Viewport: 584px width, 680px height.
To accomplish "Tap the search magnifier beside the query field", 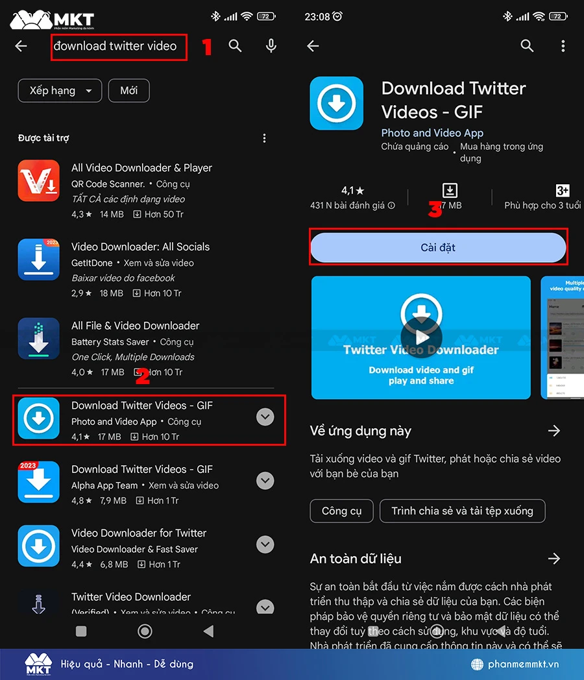I will (235, 45).
